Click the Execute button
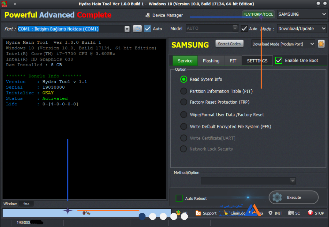The image size is (329, 227). pyautogui.click(x=294, y=197)
